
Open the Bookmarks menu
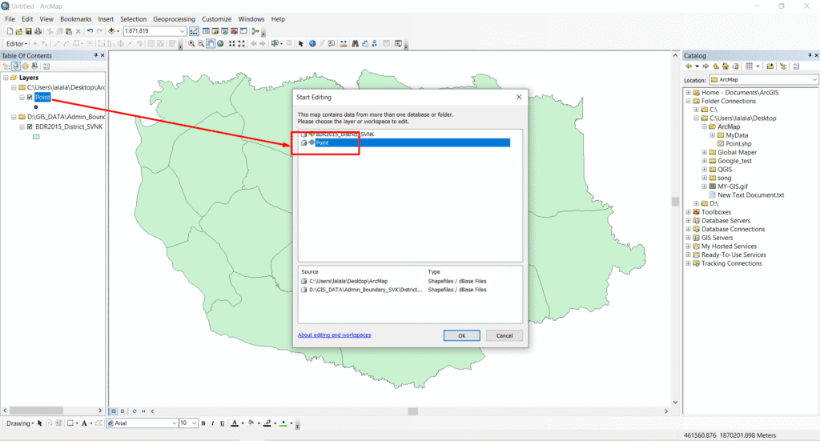(x=76, y=19)
